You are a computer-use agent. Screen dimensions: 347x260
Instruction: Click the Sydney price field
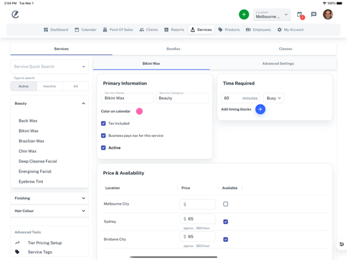coord(197,219)
